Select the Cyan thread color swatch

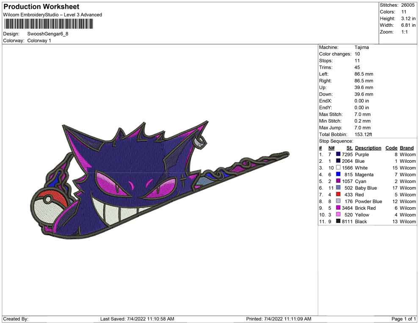click(x=338, y=181)
